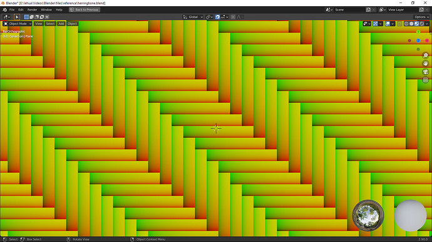Choose Set a new selection mode icon
The image size is (432, 242).
click(x=26, y=17)
